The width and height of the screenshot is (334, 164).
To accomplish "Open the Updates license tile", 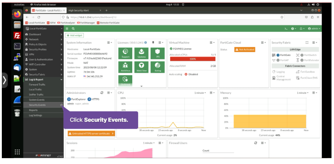I will tap(141, 53).
